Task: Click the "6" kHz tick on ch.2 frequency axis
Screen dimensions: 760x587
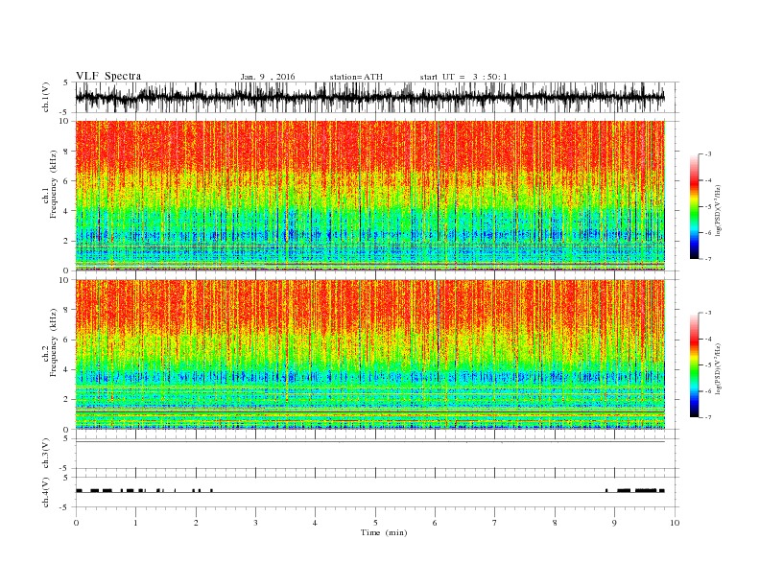Action: point(67,340)
